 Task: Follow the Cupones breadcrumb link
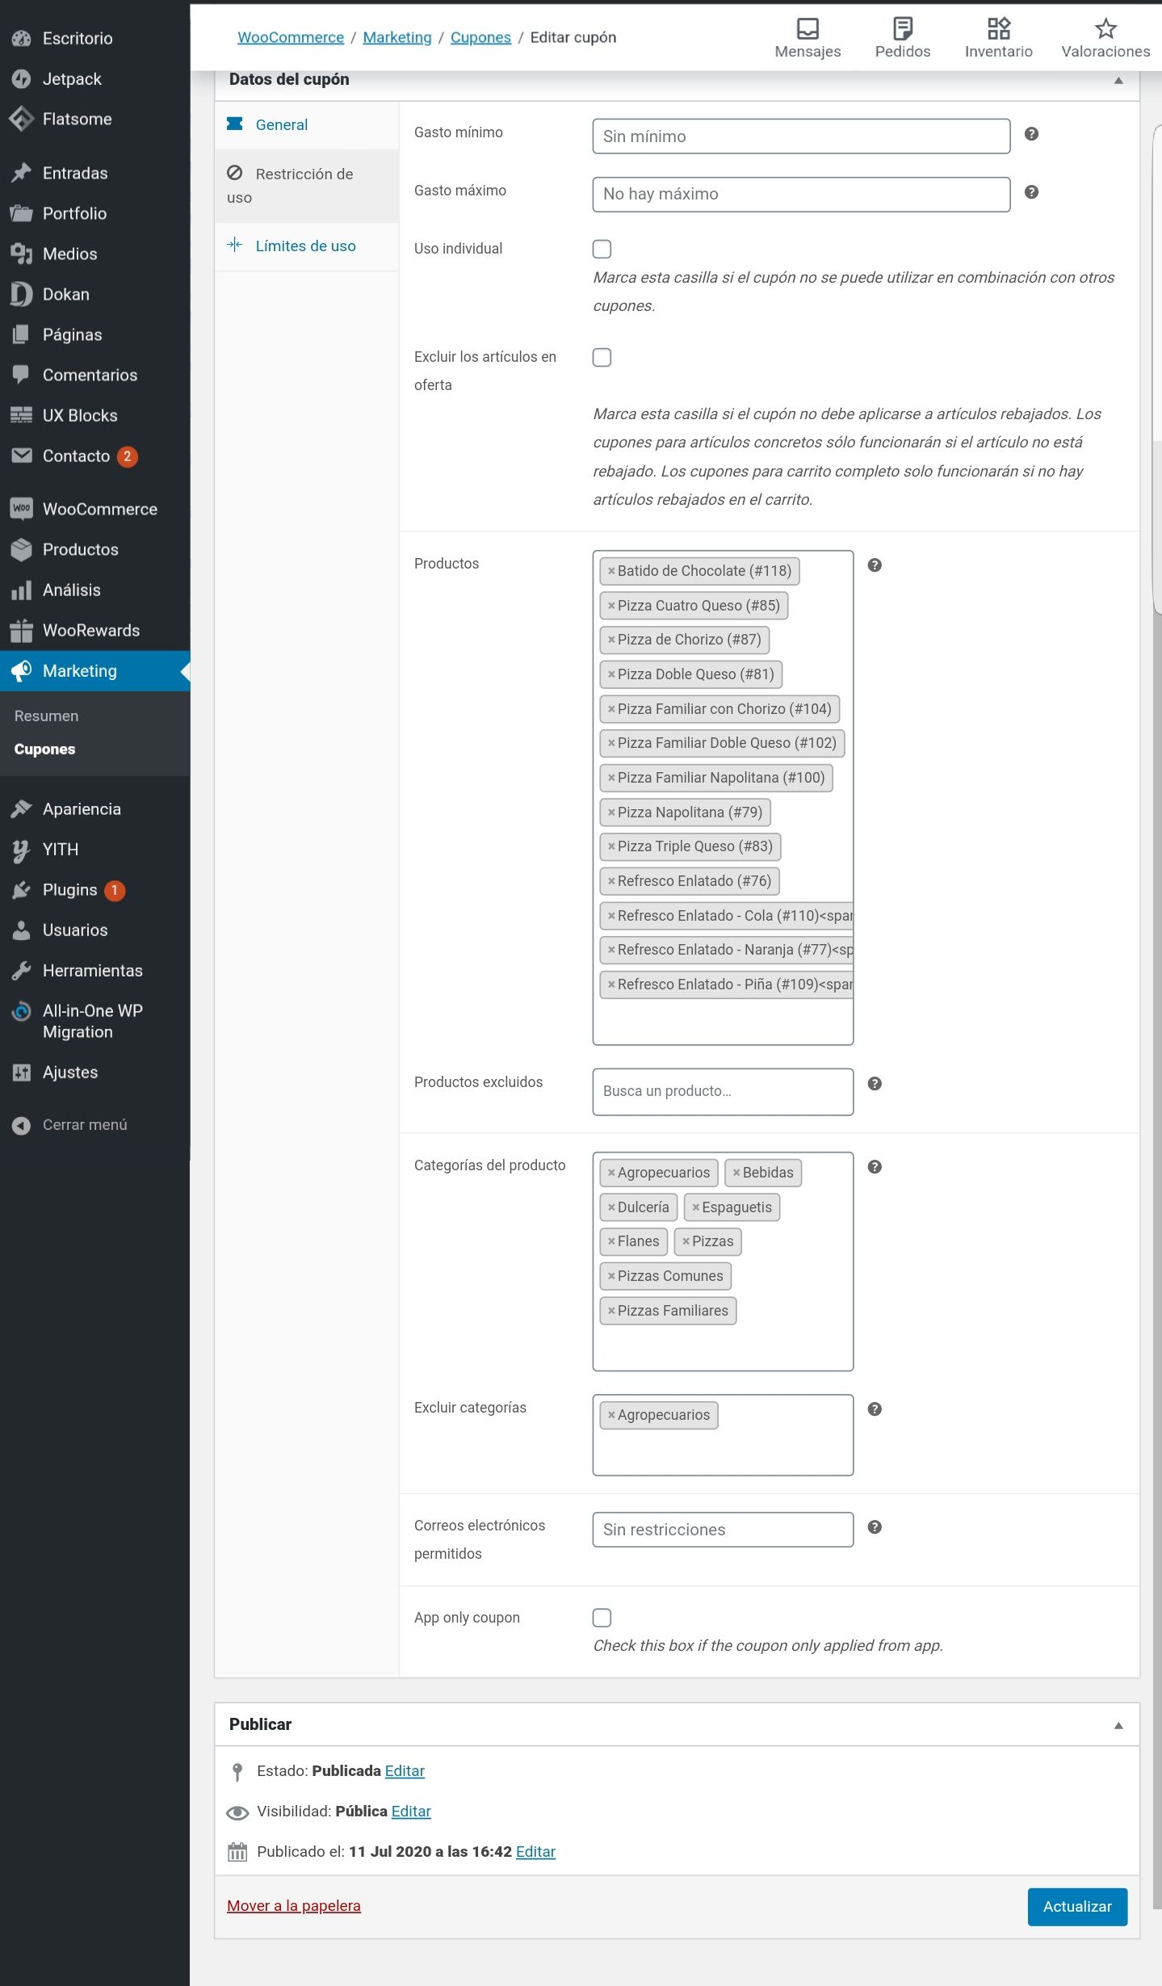(x=480, y=37)
